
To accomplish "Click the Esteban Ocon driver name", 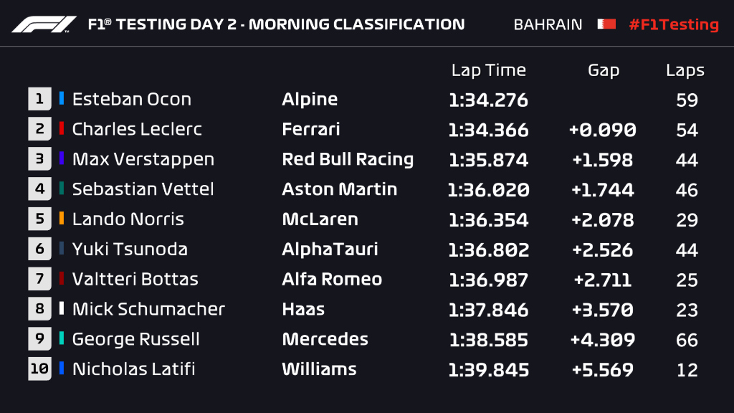I will pyautogui.click(x=132, y=99).
